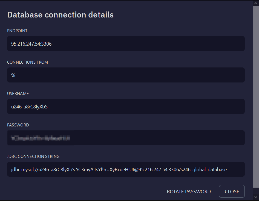Click the scrollbar up arrow
259x201 pixels.
(x=256, y=3)
